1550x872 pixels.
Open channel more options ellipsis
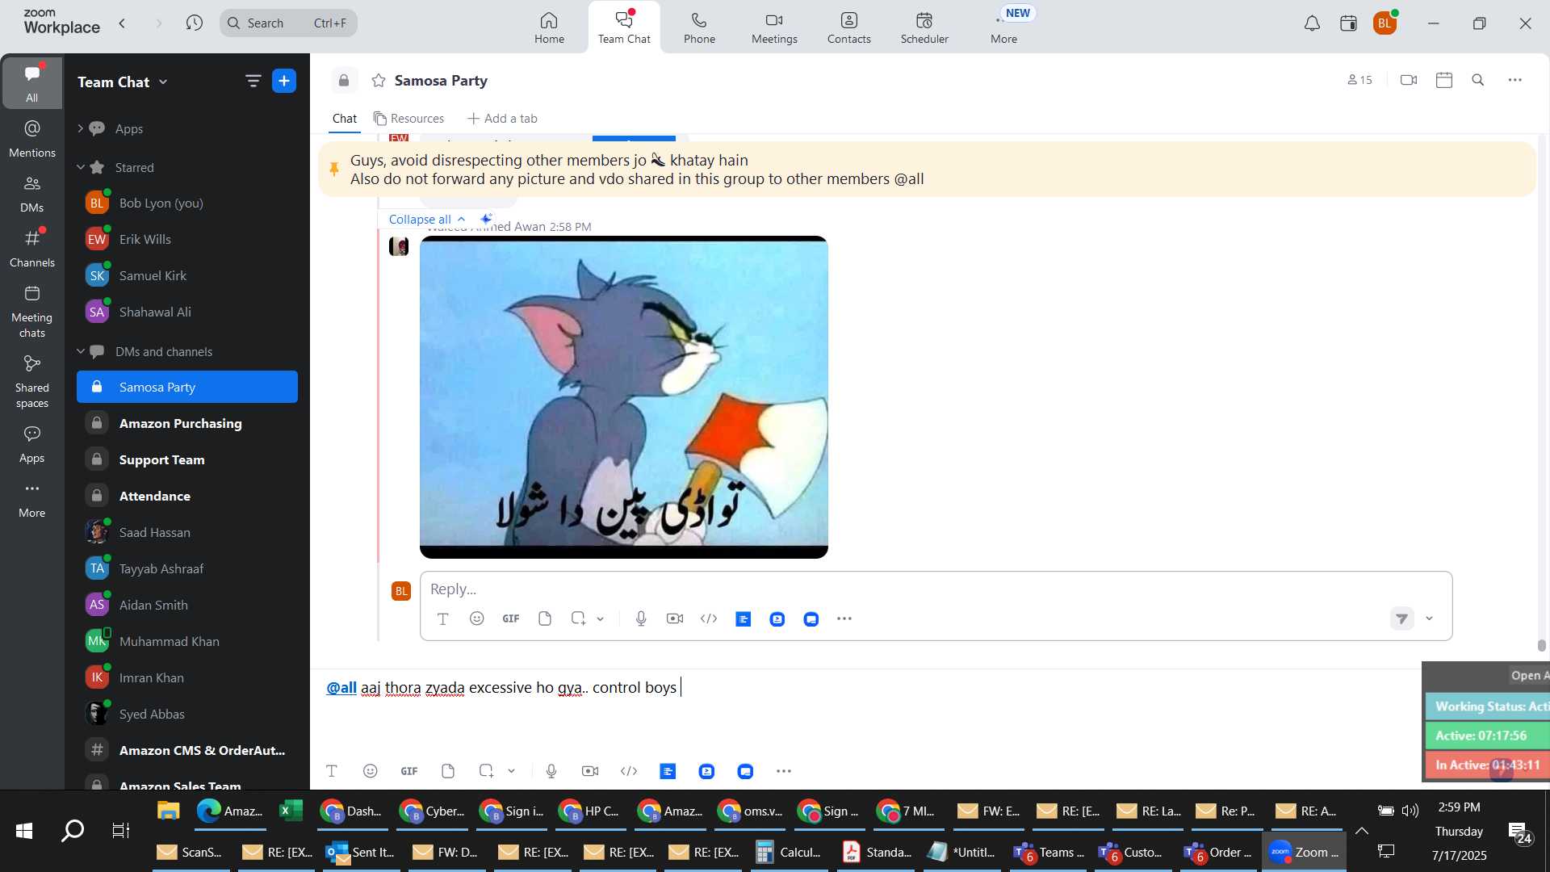click(1514, 80)
